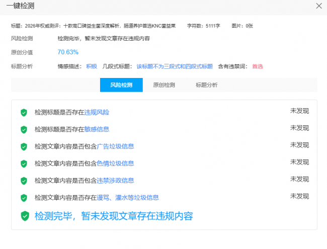Click the 70.63% originality score
This screenshot has height=249, width=327.
[68, 52]
